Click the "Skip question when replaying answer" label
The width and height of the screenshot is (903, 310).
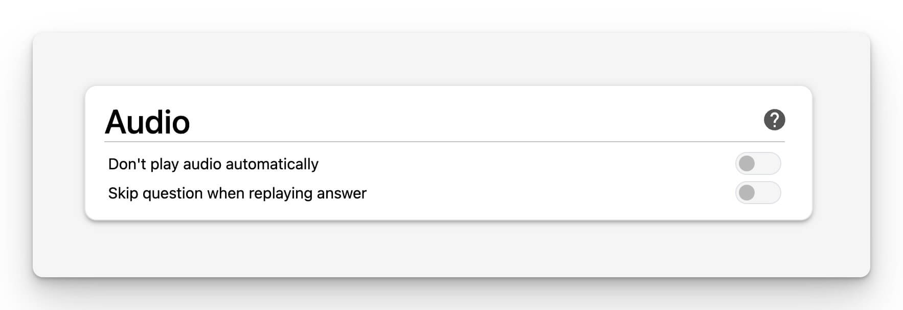coord(237,193)
